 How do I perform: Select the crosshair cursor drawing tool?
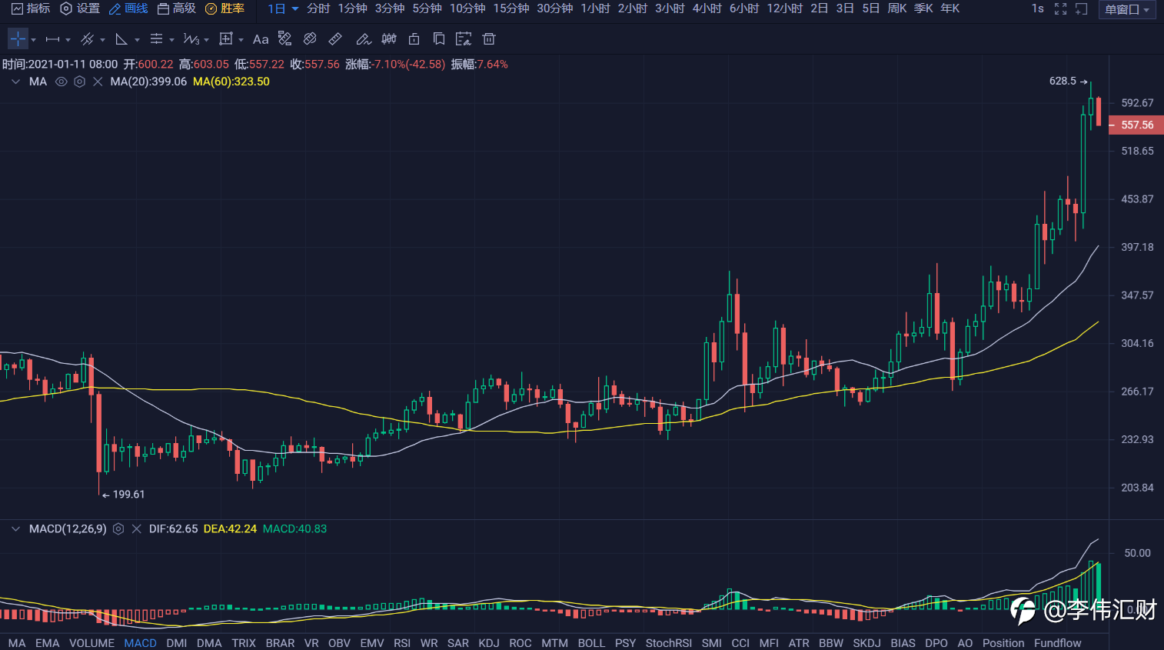pyautogui.click(x=18, y=38)
